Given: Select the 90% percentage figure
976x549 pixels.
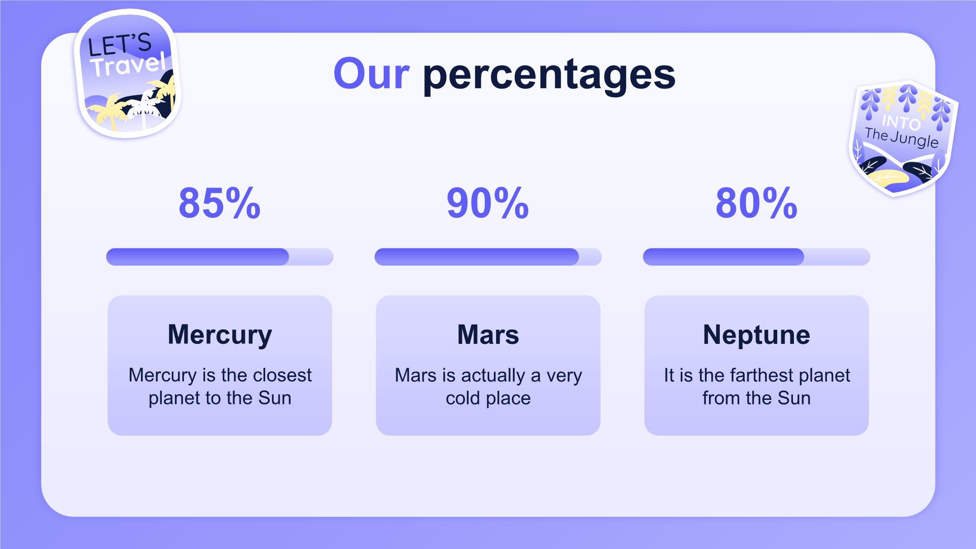Looking at the screenshot, I should click(x=488, y=203).
